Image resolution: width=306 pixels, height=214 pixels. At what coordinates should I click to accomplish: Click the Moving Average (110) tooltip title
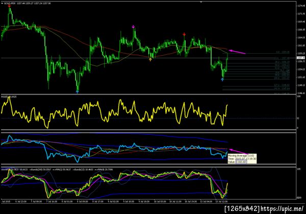click(241, 156)
